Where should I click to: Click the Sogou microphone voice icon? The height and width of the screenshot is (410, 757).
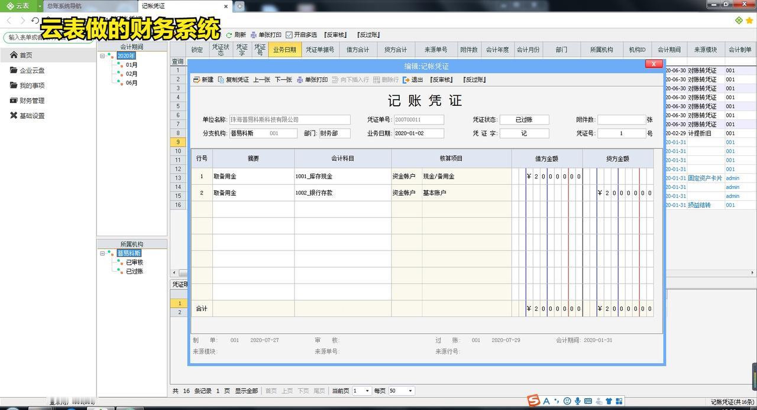[x=577, y=401]
